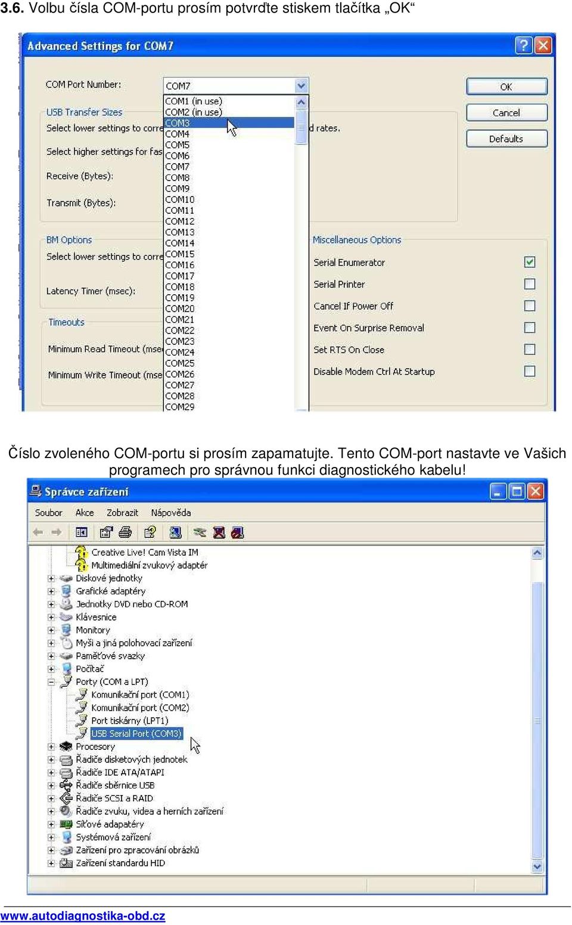Select COM3 in the port list
The width and height of the screenshot is (572, 925).
(x=229, y=123)
